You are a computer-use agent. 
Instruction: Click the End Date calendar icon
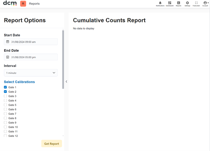pyautogui.click(x=8, y=57)
